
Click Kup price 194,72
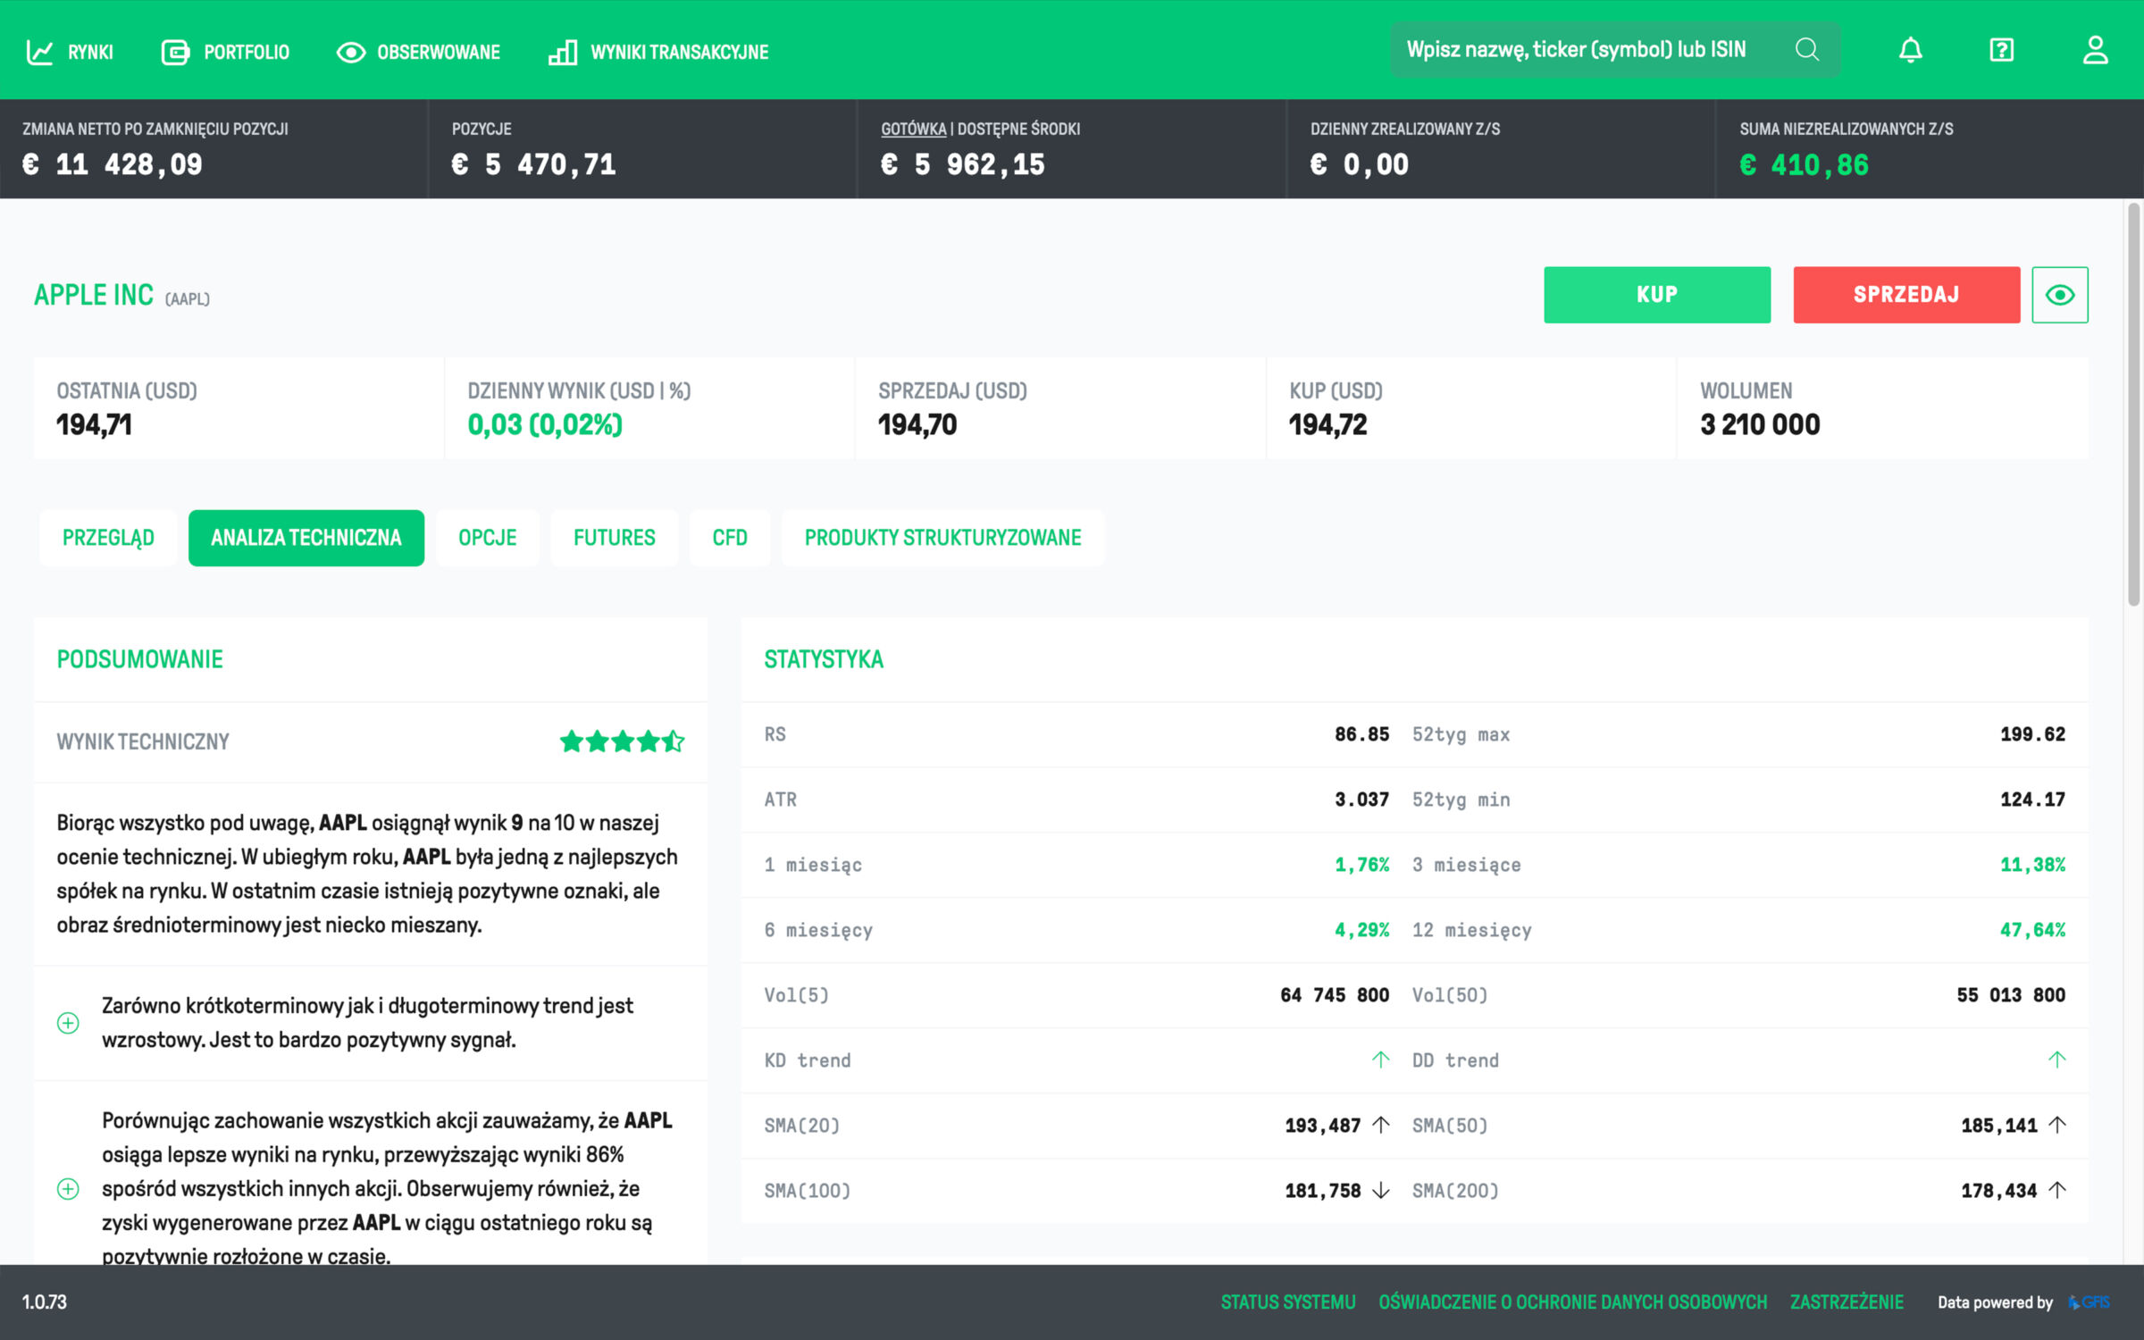[x=1327, y=424]
